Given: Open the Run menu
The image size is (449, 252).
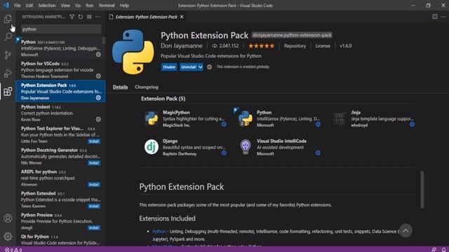Looking at the screenshot, I should pos(90,6).
